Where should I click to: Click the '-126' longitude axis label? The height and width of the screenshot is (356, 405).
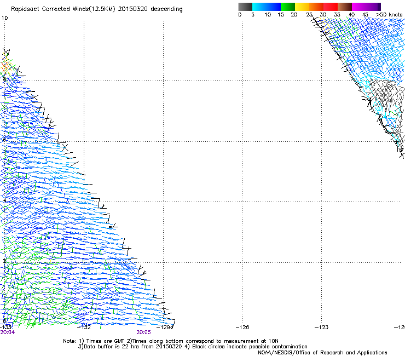[242, 327]
